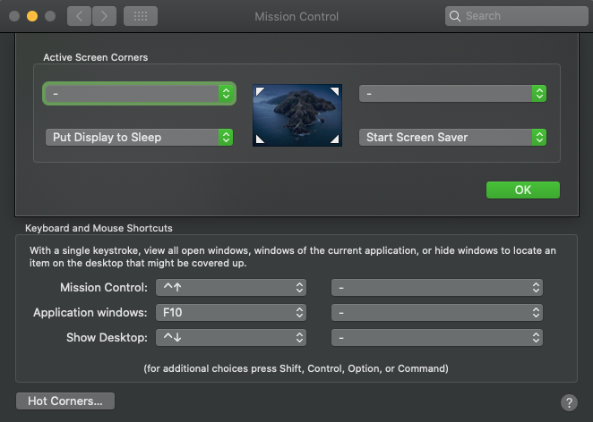The height and width of the screenshot is (422, 593).
Task: Click the bottom-left corner arrow on preview
Action: [260, 139]
